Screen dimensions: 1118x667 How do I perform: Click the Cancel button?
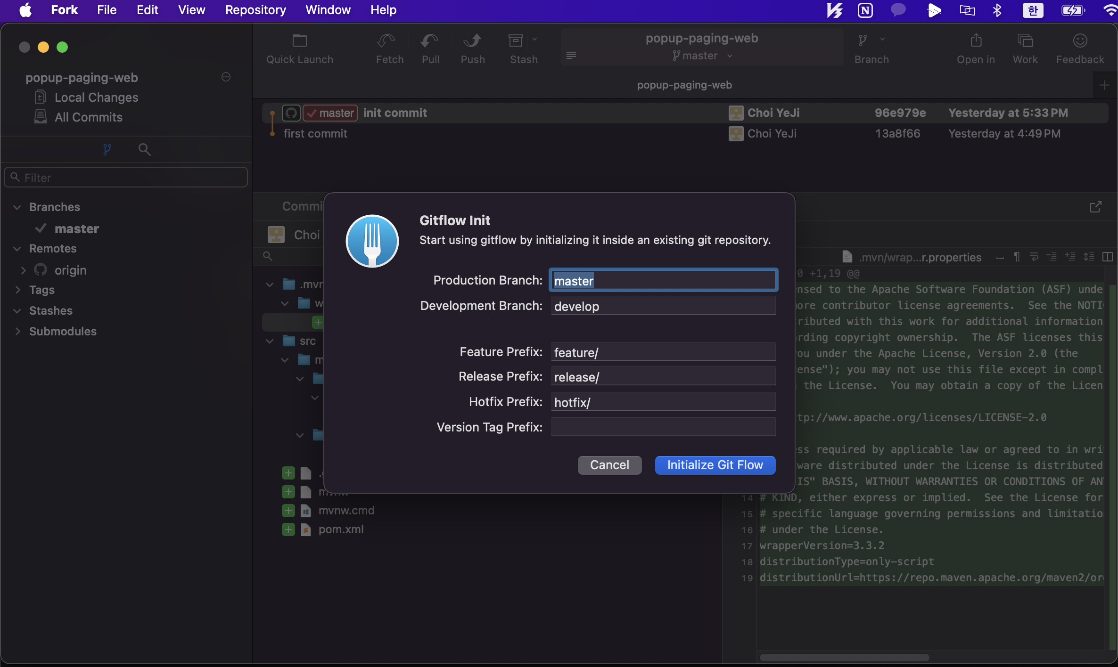point(609,465)
